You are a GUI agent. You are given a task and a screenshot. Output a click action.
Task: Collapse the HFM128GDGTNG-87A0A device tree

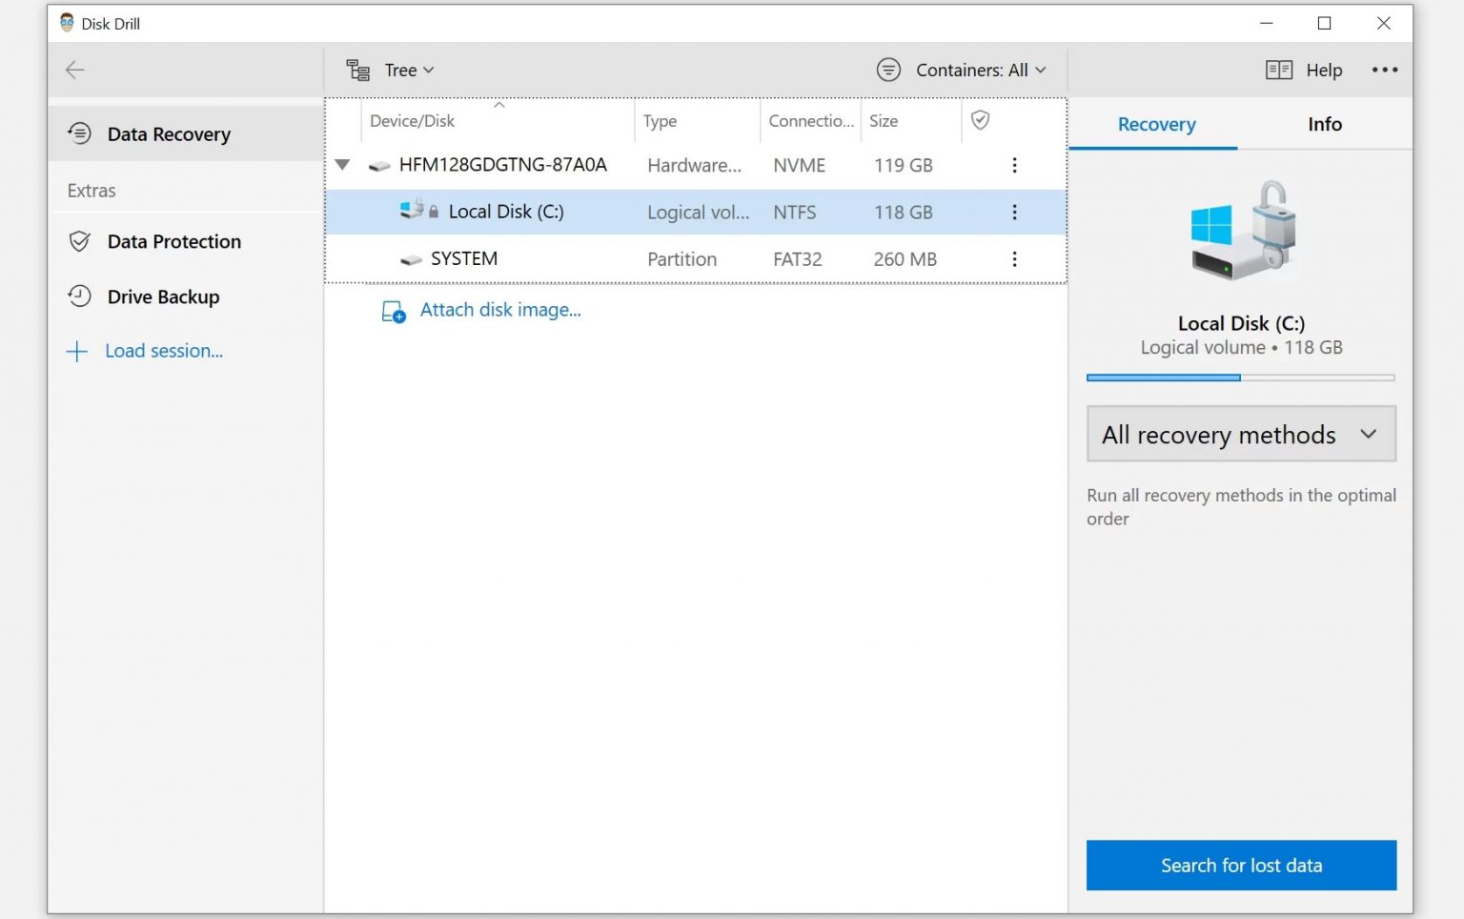pyautogui.click(x=342, y=164)
